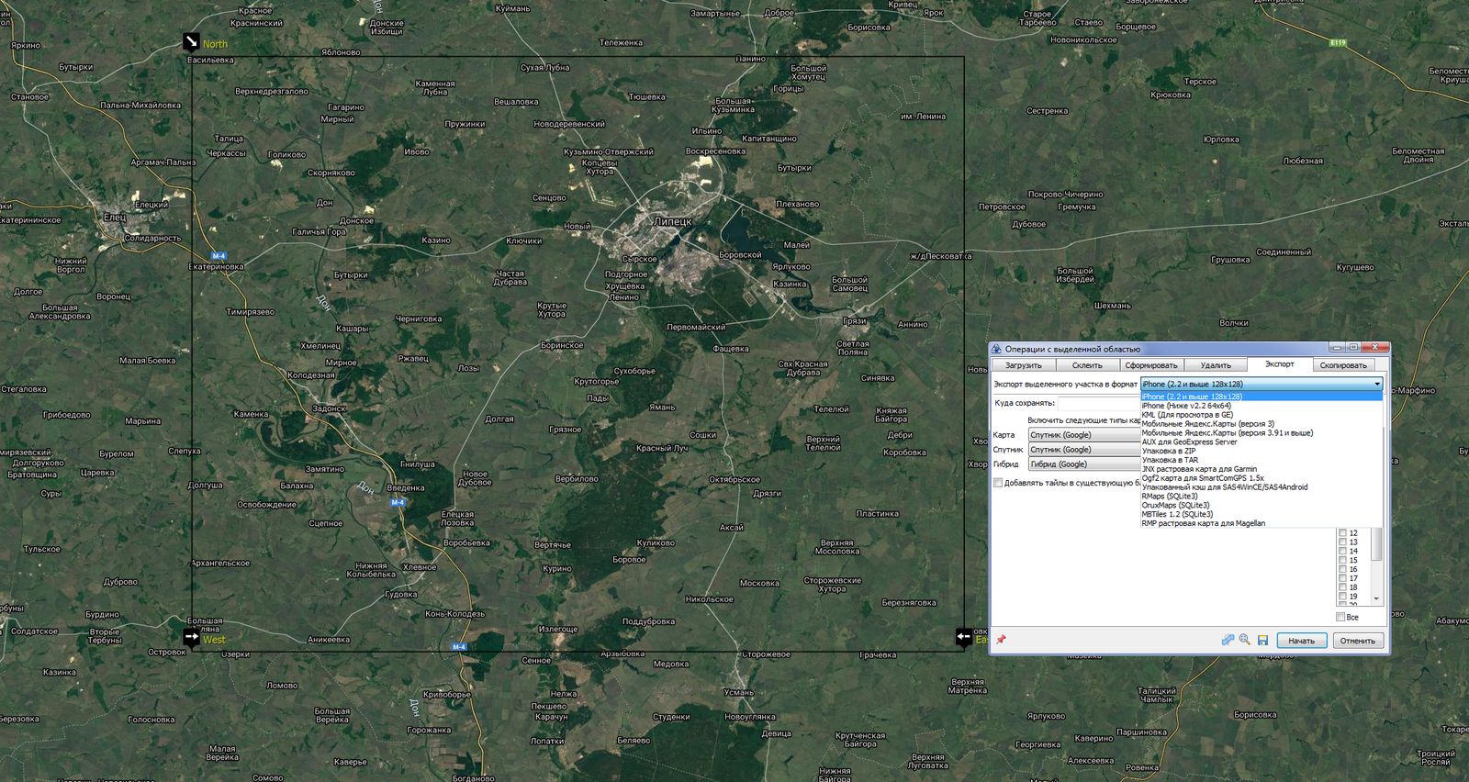The image size is (1469, 782).
Task: Click the North arrow marker on the map
Action: pos(191,42)
